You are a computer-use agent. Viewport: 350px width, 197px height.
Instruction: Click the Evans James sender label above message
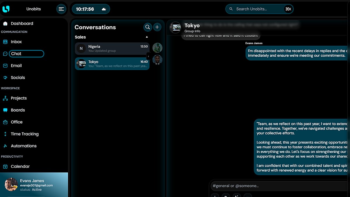click(254, 43)
